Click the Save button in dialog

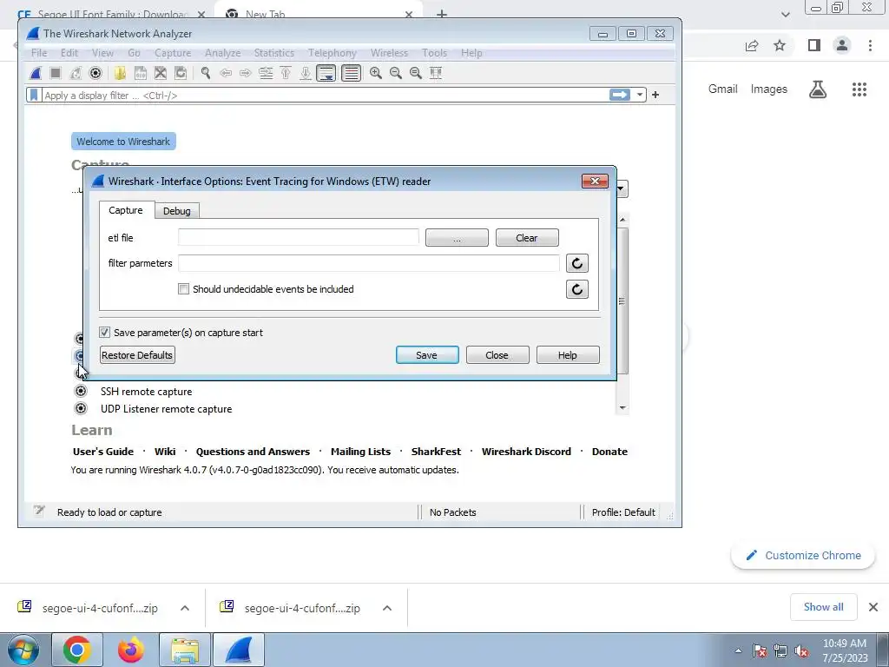pyautogui.click(x=427, y=355)
